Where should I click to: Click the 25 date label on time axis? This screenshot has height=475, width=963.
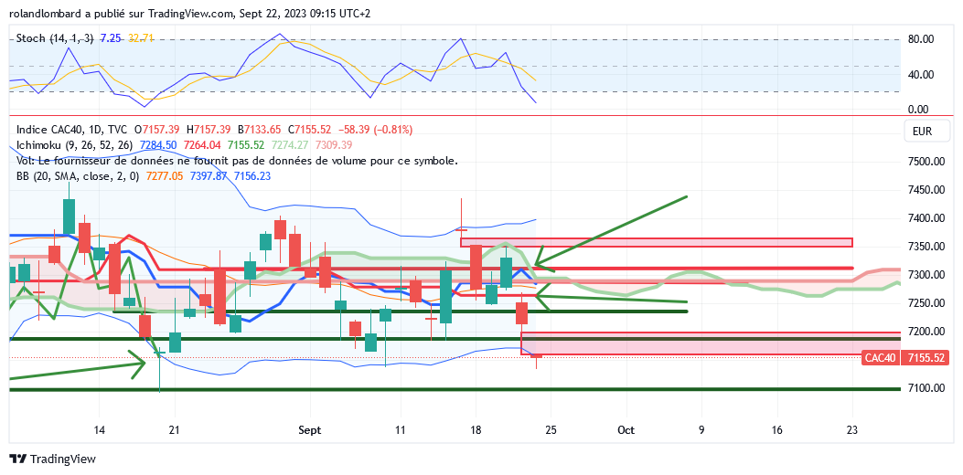click(551, 428)
